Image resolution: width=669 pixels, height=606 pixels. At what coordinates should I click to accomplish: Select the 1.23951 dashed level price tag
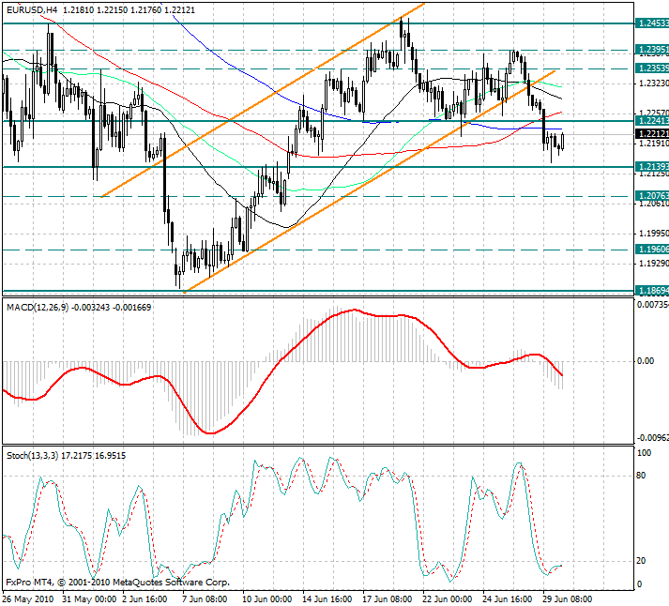651,49
